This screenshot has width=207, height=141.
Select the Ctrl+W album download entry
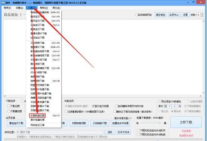(44, 55)
